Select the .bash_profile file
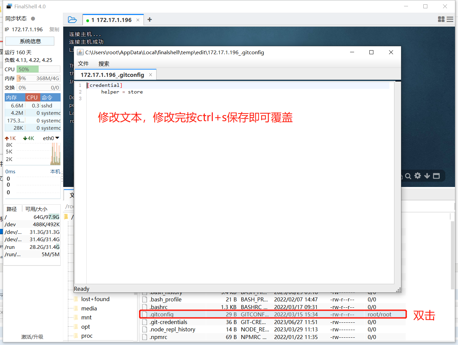 [166, 299]
